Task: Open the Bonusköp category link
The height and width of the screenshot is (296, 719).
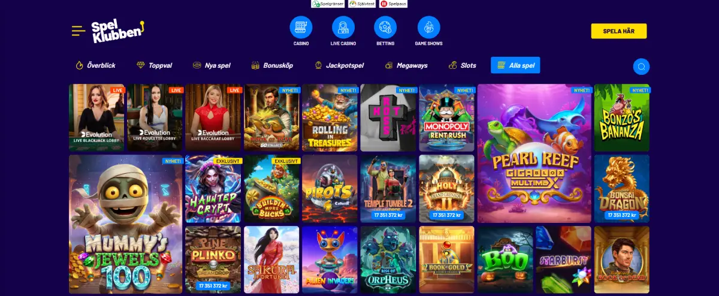Action: click(x=273, y=65)
